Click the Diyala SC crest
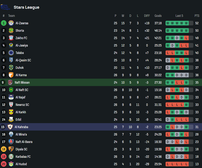The width and height of the screenshot is (202, 168). tap(11, 149)
